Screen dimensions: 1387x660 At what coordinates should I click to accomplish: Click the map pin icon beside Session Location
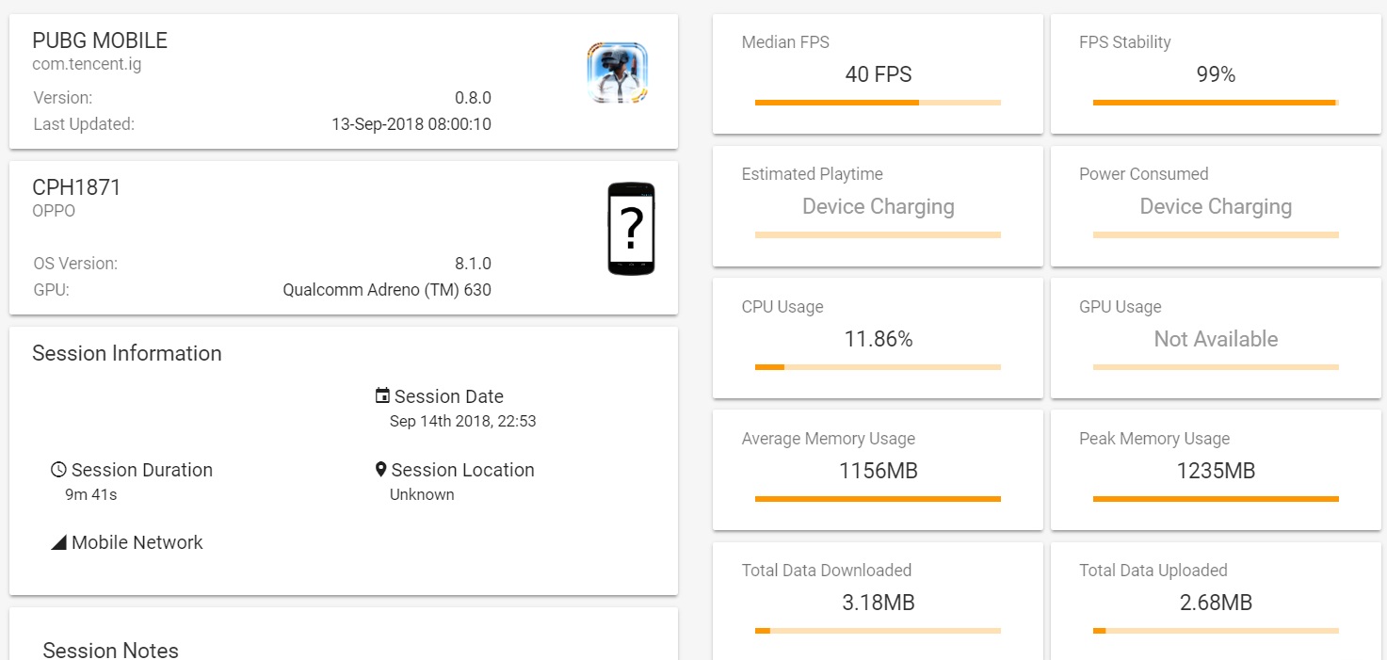point(380,469)
